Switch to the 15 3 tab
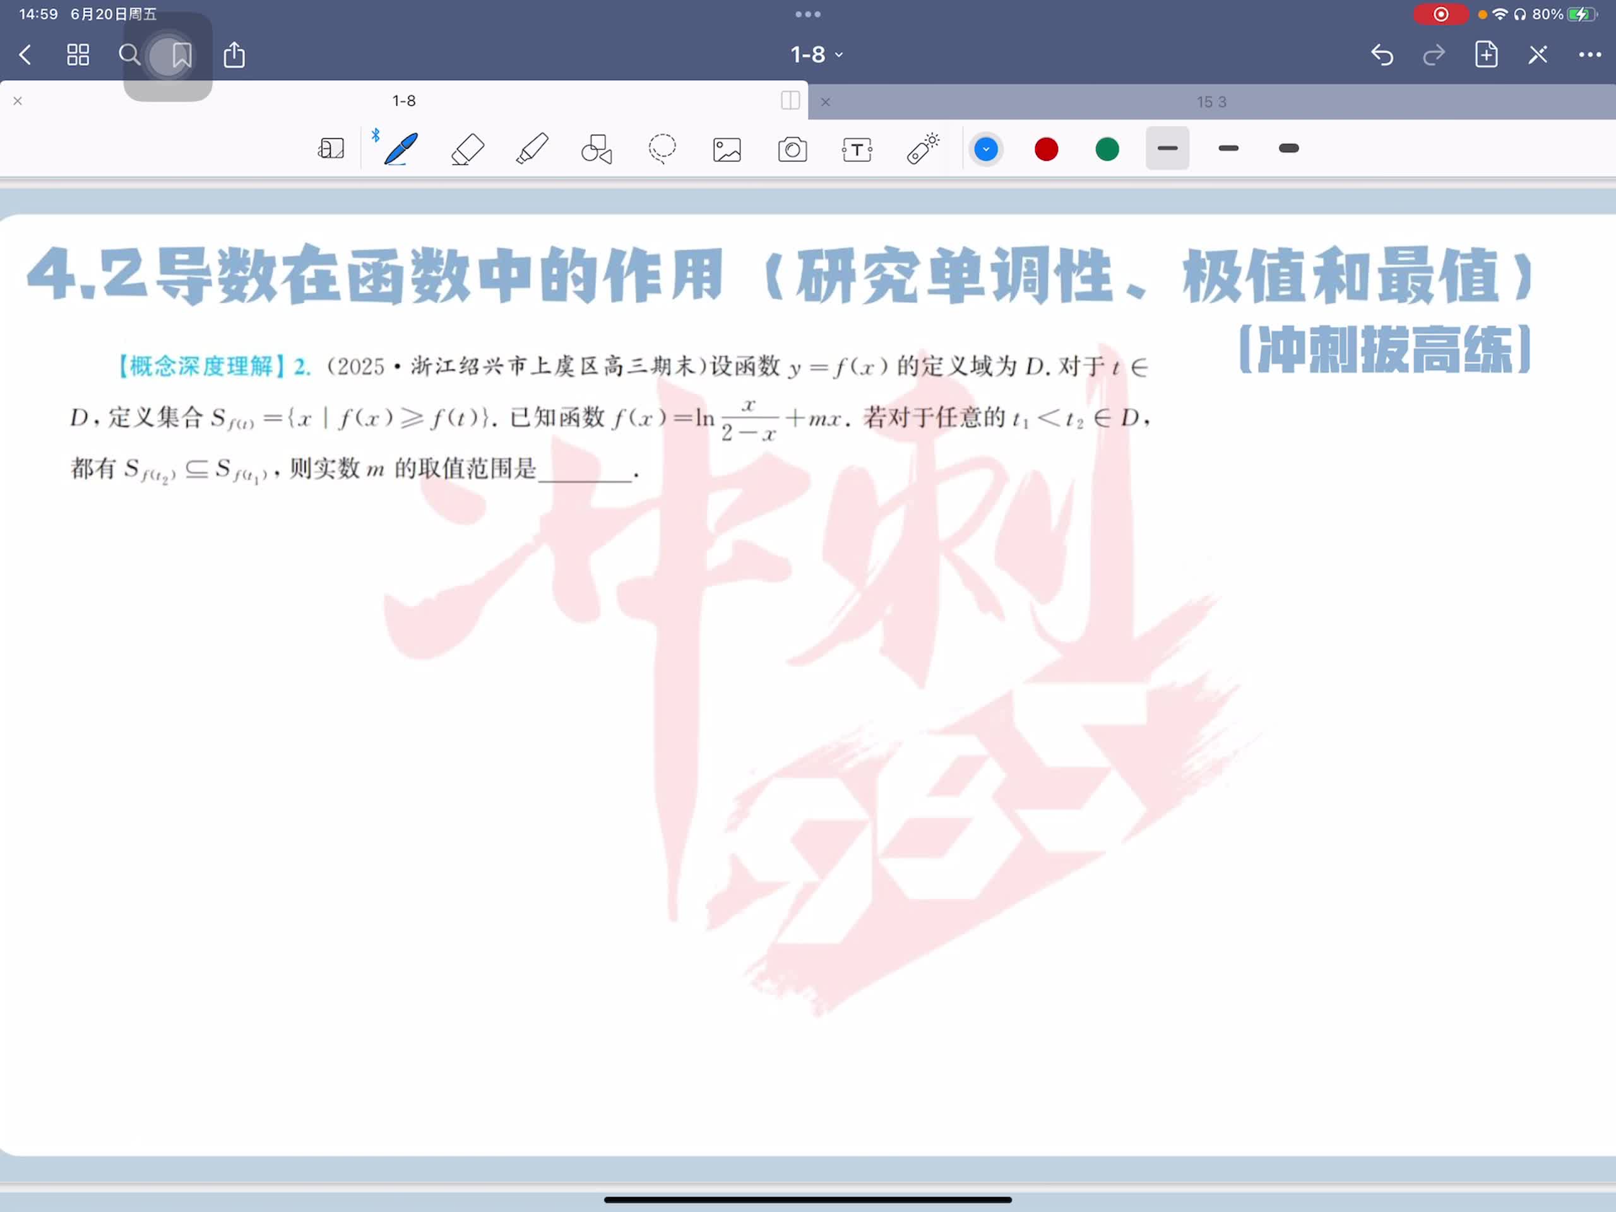This screenshot has width=1616, height=1212. pyautogui.click(x=1211, y=102)
